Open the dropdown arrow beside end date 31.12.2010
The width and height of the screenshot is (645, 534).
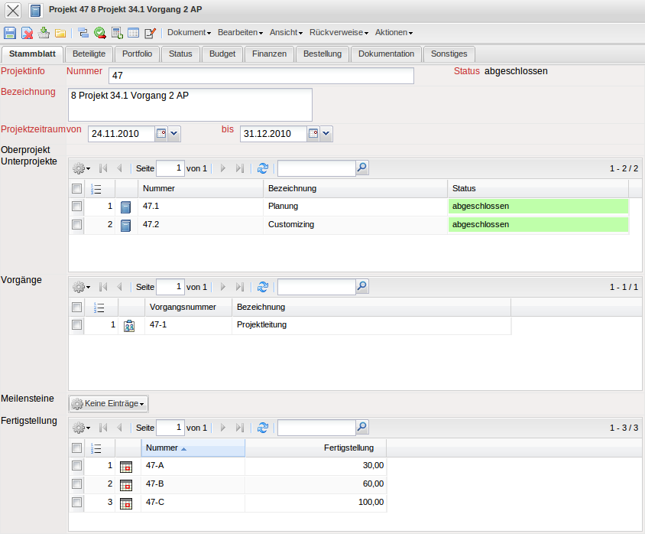click(x=326, y=134)
